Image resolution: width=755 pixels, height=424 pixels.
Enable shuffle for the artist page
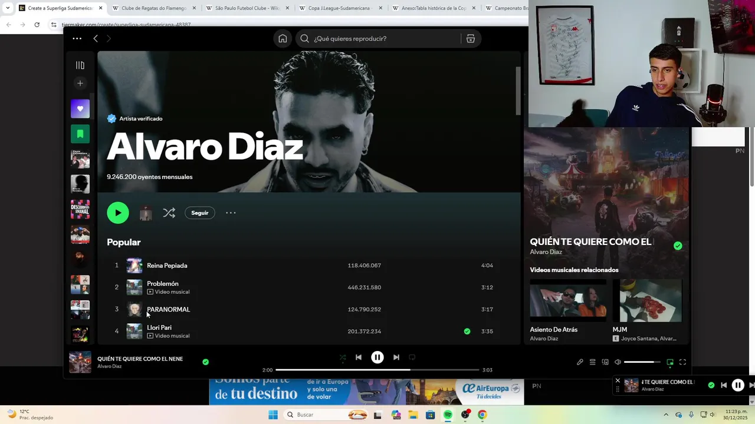pos(169,213)
